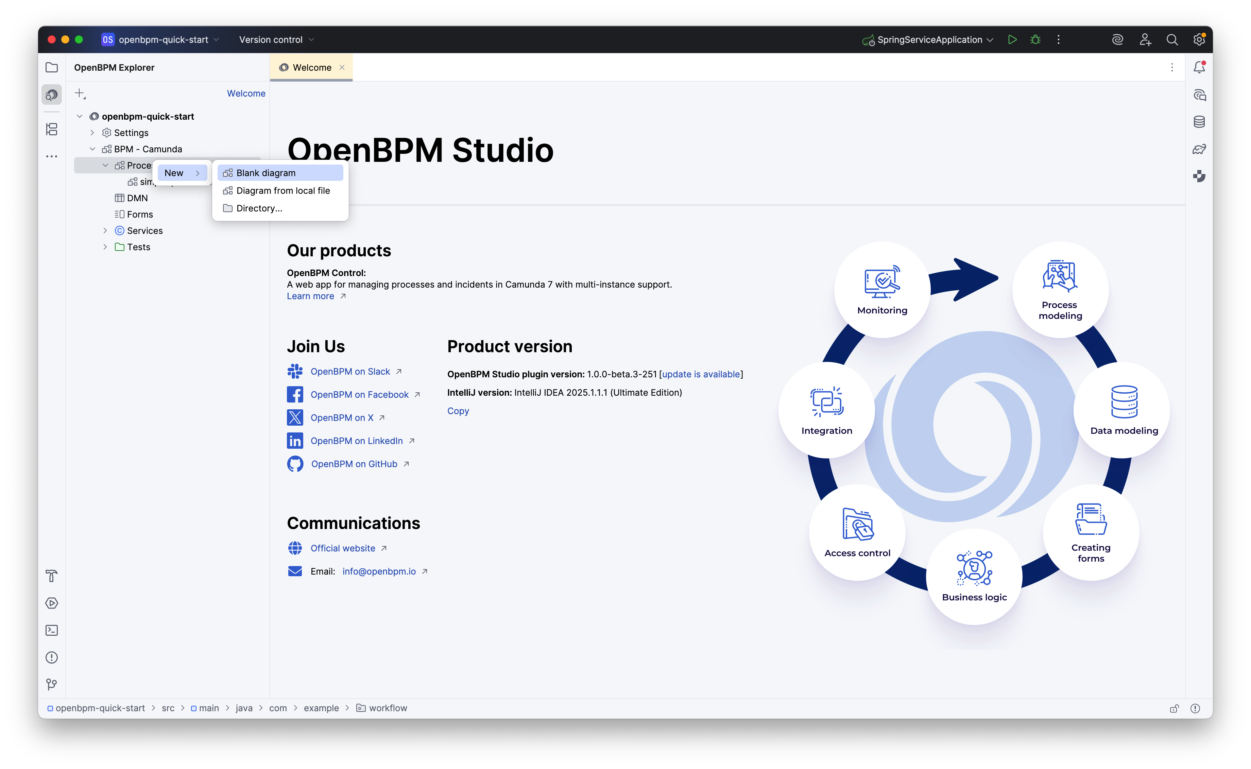Screen dimensions: 1251x769
Task: Open the Structure tool window icon
Action: pyautogui.click(x=52, y=129)
